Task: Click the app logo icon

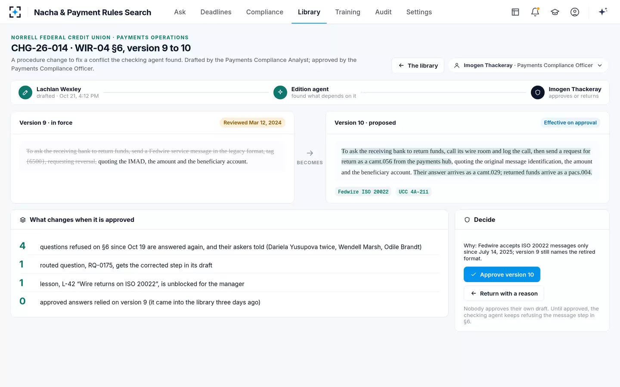Action: [x=15, y=12]
